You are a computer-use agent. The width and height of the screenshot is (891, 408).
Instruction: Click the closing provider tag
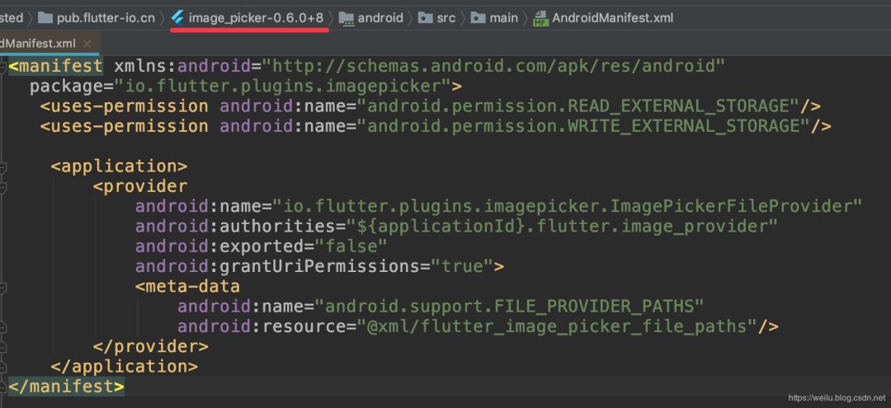151,346
